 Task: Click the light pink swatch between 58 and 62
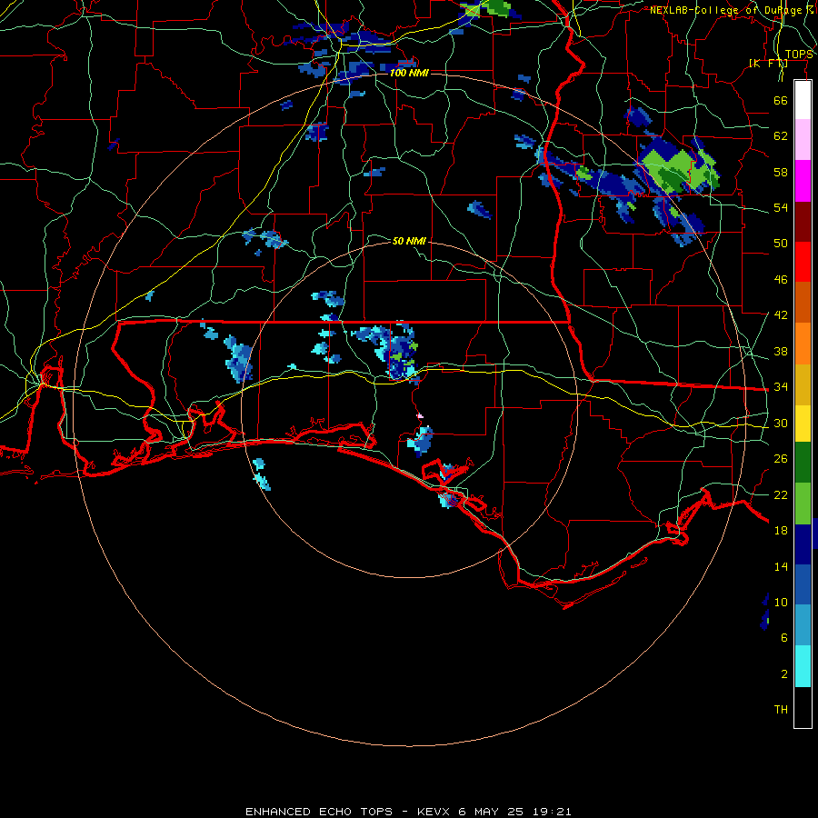tap(803, 140)
